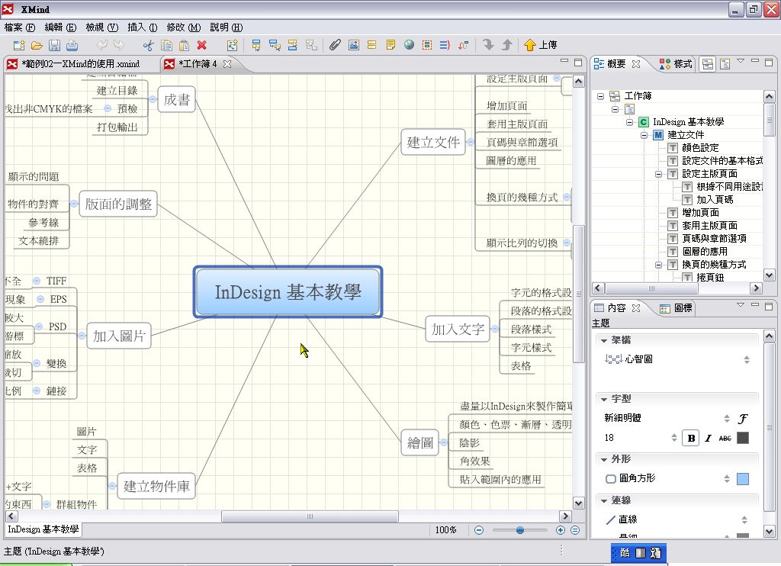Click the globe hyperlink icon
This screenshot has width=781, height=566.
409,45
